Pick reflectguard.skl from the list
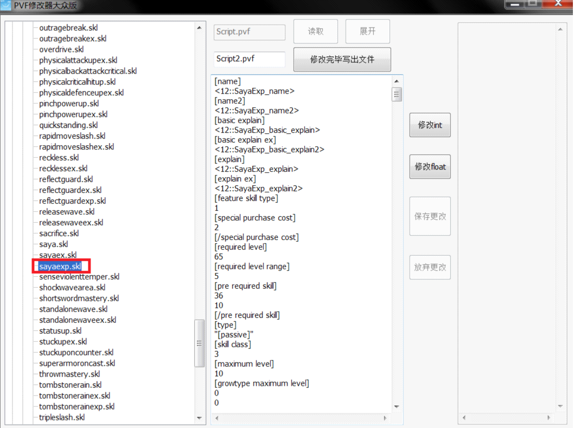The height and width of the screenshot is (428, 574). pos(66,179)
